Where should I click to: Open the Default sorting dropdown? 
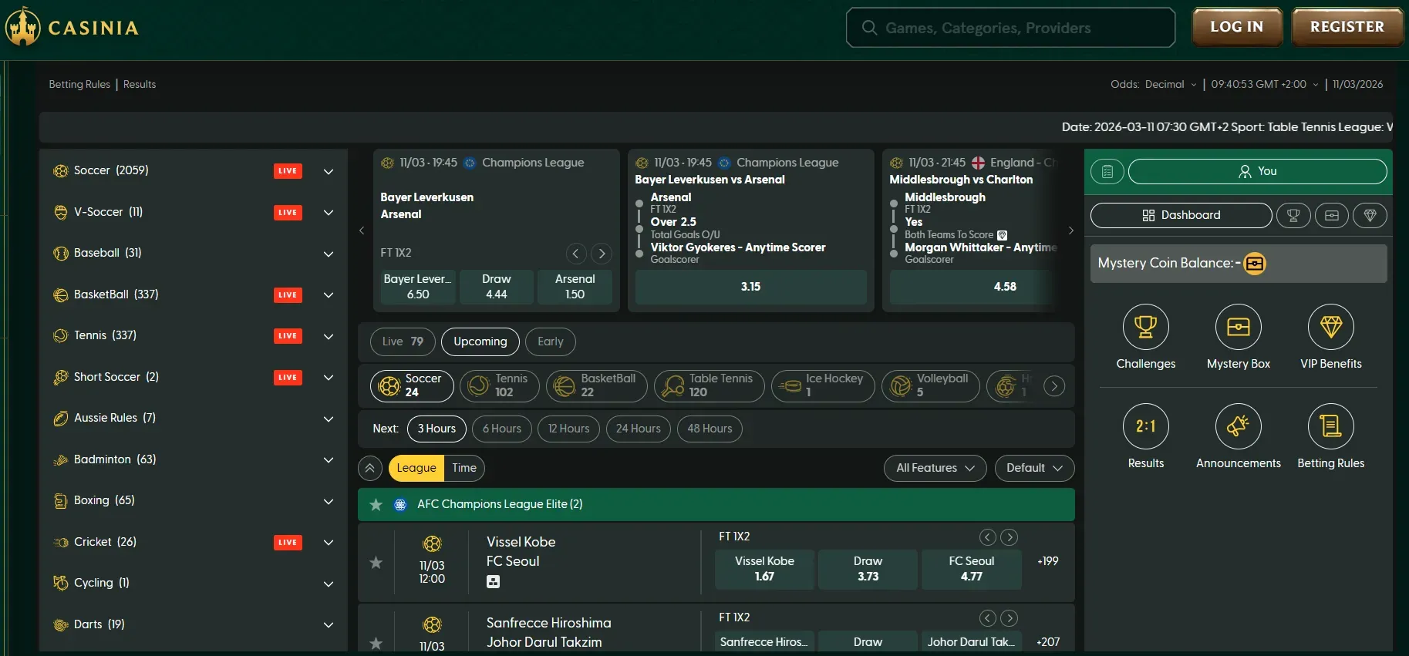(x=1033, y=468)
